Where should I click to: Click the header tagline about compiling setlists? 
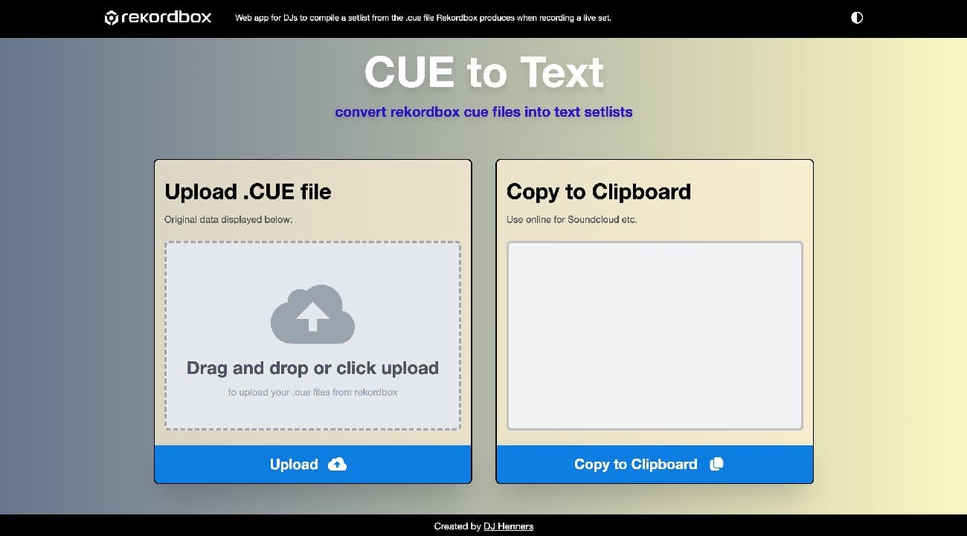pos(423,17)
